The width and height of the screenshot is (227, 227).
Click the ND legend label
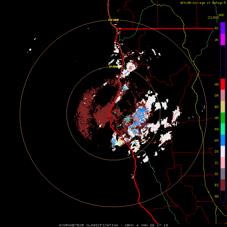pyautogui.click(x=216, y=196)
